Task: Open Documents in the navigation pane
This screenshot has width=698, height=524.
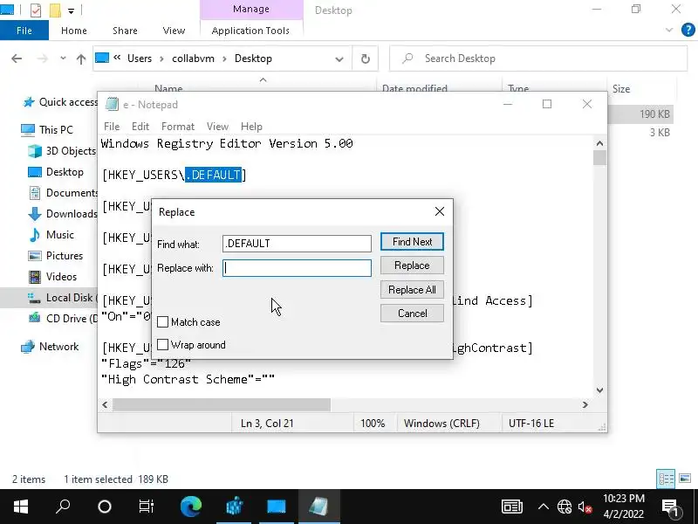Action: pos(62,192)
